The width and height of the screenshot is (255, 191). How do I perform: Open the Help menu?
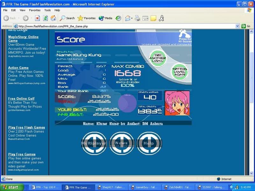point(57,10)
